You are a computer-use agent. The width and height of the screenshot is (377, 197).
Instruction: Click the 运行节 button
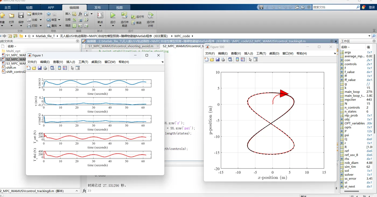click(138, 17)
